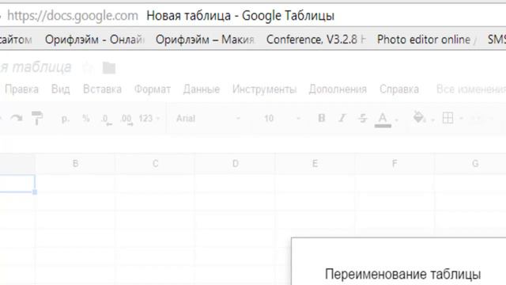Open the fill color bucket picker
The image size is (506, 285).
[x=419, y=118]
